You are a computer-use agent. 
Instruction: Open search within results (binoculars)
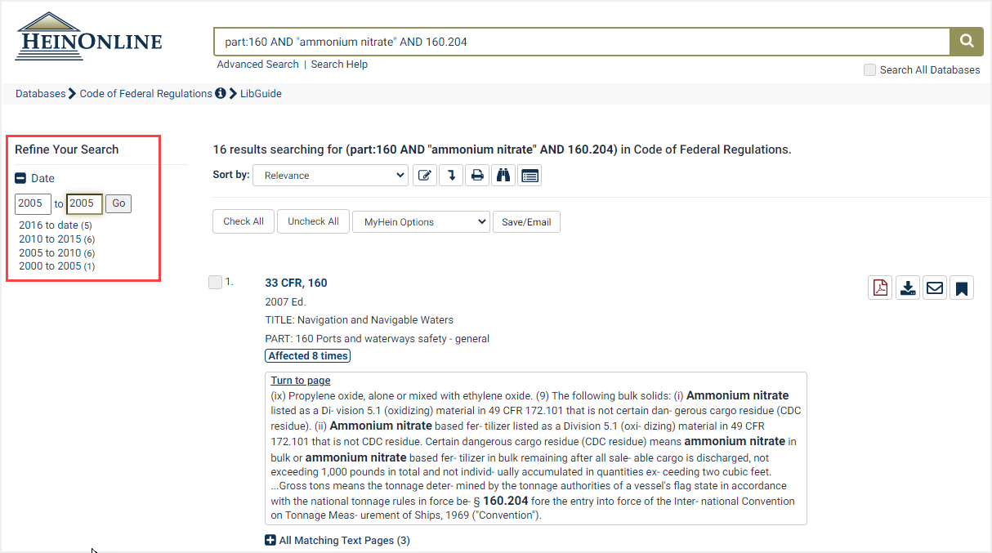[x=503, y=175]
